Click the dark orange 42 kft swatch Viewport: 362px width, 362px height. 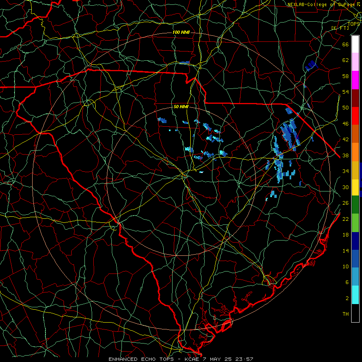coord(355,134)
